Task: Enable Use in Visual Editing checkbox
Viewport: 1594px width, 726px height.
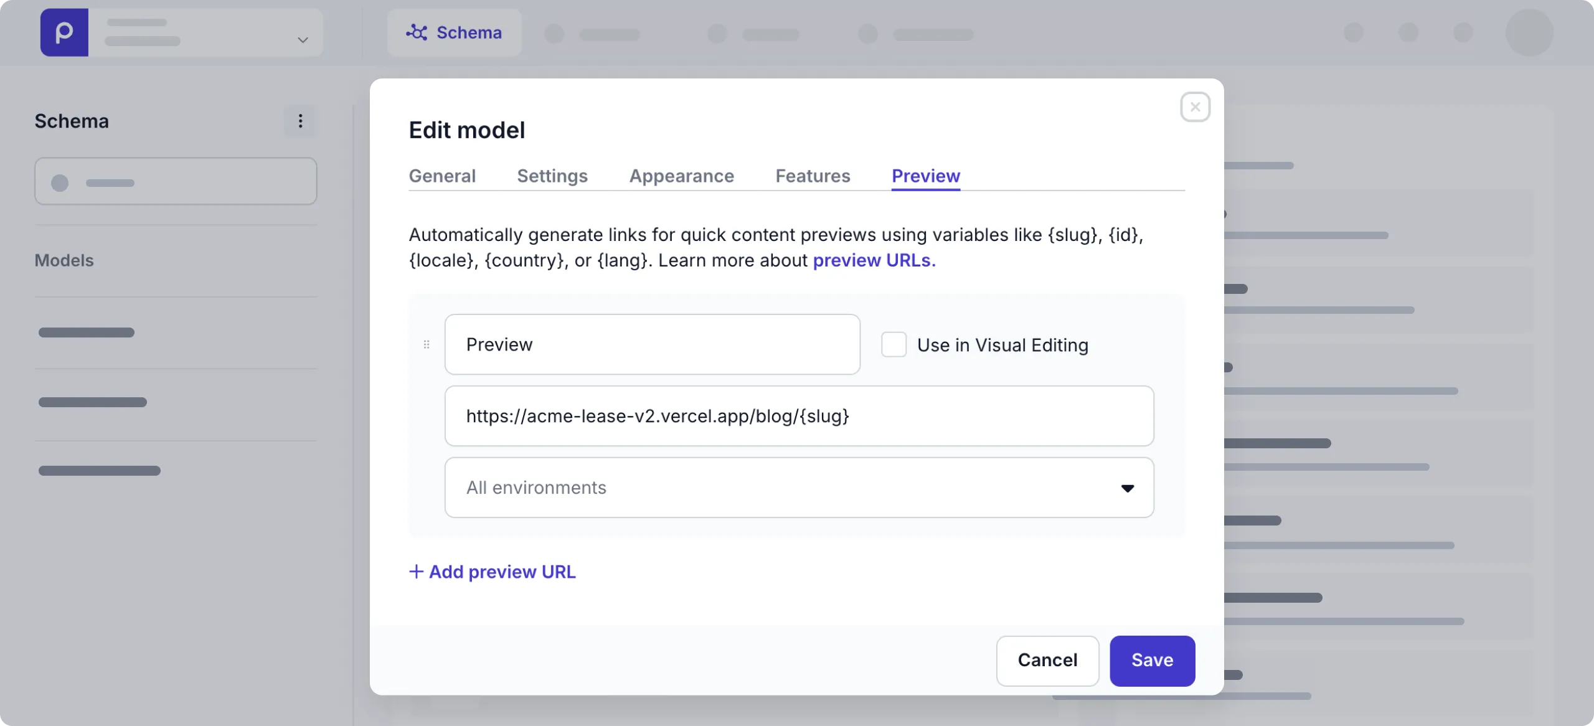Action: [894, 344]
